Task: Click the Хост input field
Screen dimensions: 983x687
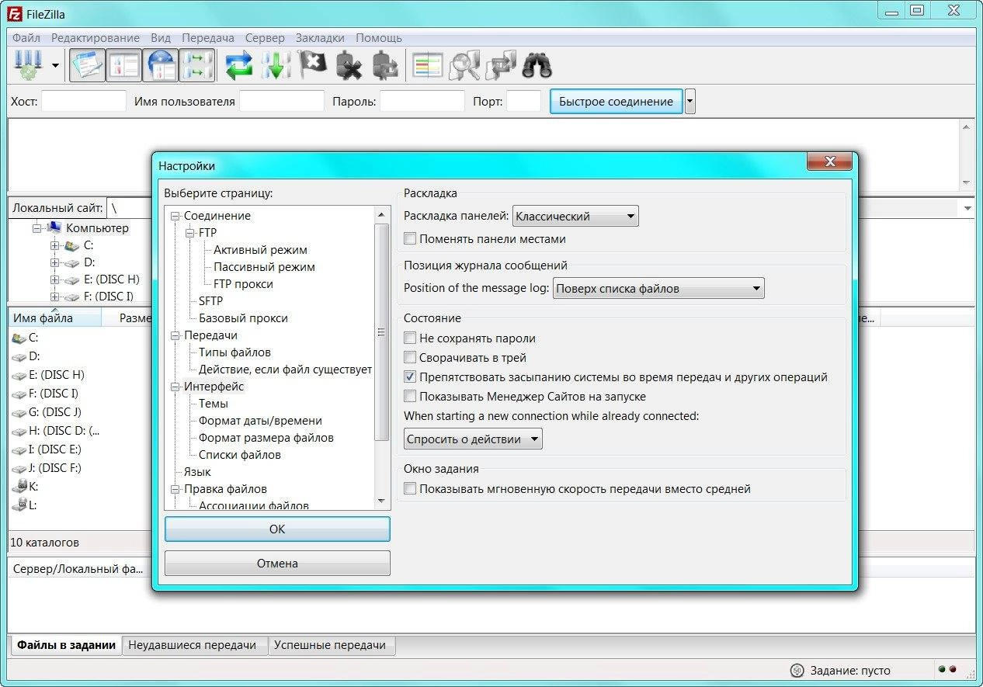Action: (84, 102)
